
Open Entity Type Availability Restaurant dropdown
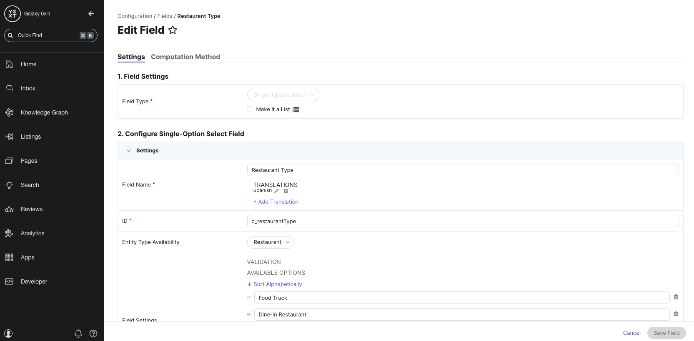(x=271, y=242)
